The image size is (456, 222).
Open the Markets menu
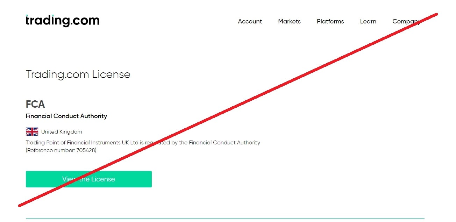(289, 21)
